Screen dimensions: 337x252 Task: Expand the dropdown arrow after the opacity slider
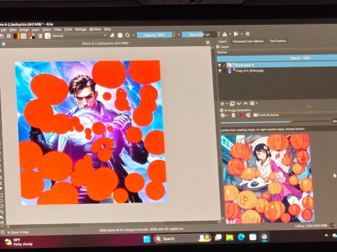click(179, 35)
